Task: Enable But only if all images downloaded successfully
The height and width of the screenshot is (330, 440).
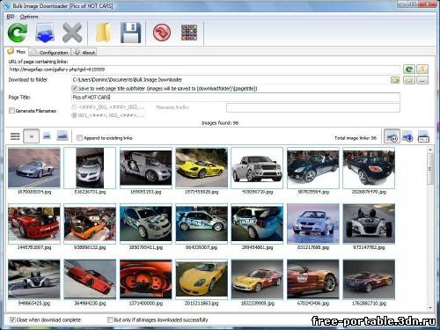Action: tap(110, 319)
